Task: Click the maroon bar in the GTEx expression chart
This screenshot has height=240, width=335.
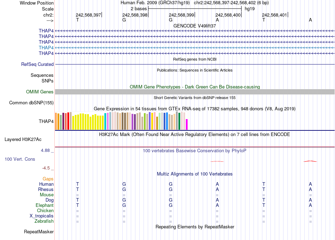Action: click(63, 121)
